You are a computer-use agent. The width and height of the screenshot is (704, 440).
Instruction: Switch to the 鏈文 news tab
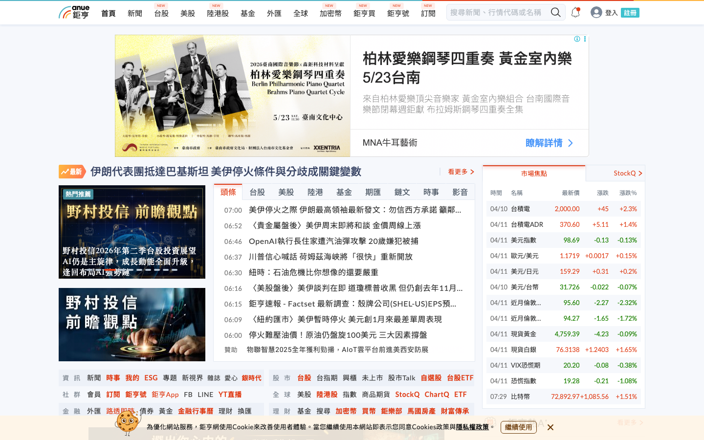click(402, 192)
